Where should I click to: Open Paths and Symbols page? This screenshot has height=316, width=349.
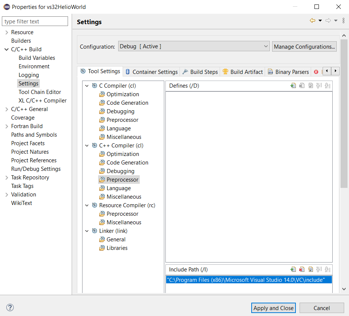pyautogui.click(x=34, y=135)
